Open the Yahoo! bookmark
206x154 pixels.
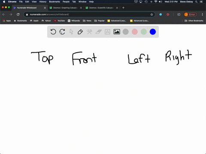(x=46, y=21)
